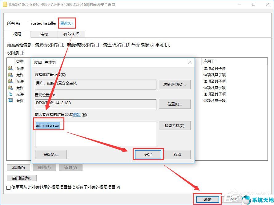This screenshot has width=274, height=205.
Task: Click the 启用继承(I) button
Action: (x=21, y=178)
